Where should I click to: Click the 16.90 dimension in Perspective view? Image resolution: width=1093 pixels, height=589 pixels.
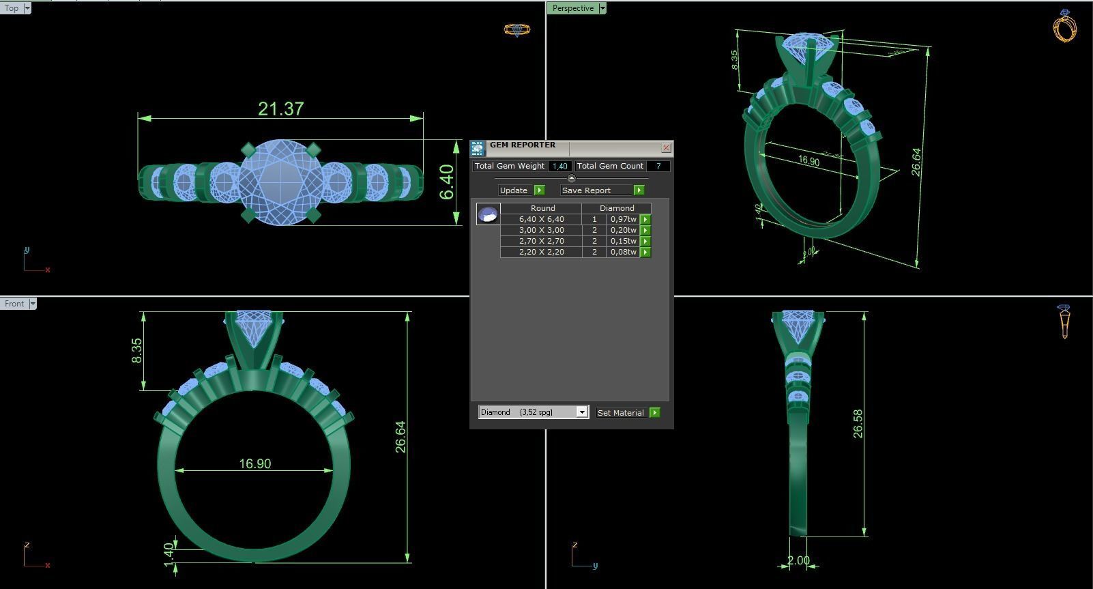coord(808,161)
